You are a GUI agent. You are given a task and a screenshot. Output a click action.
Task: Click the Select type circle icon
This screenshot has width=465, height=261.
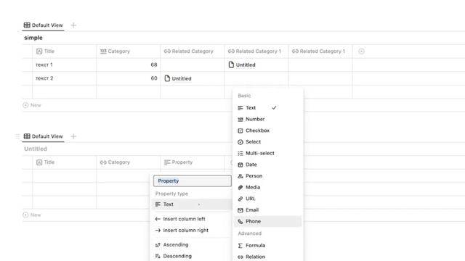tap(240, 142)
